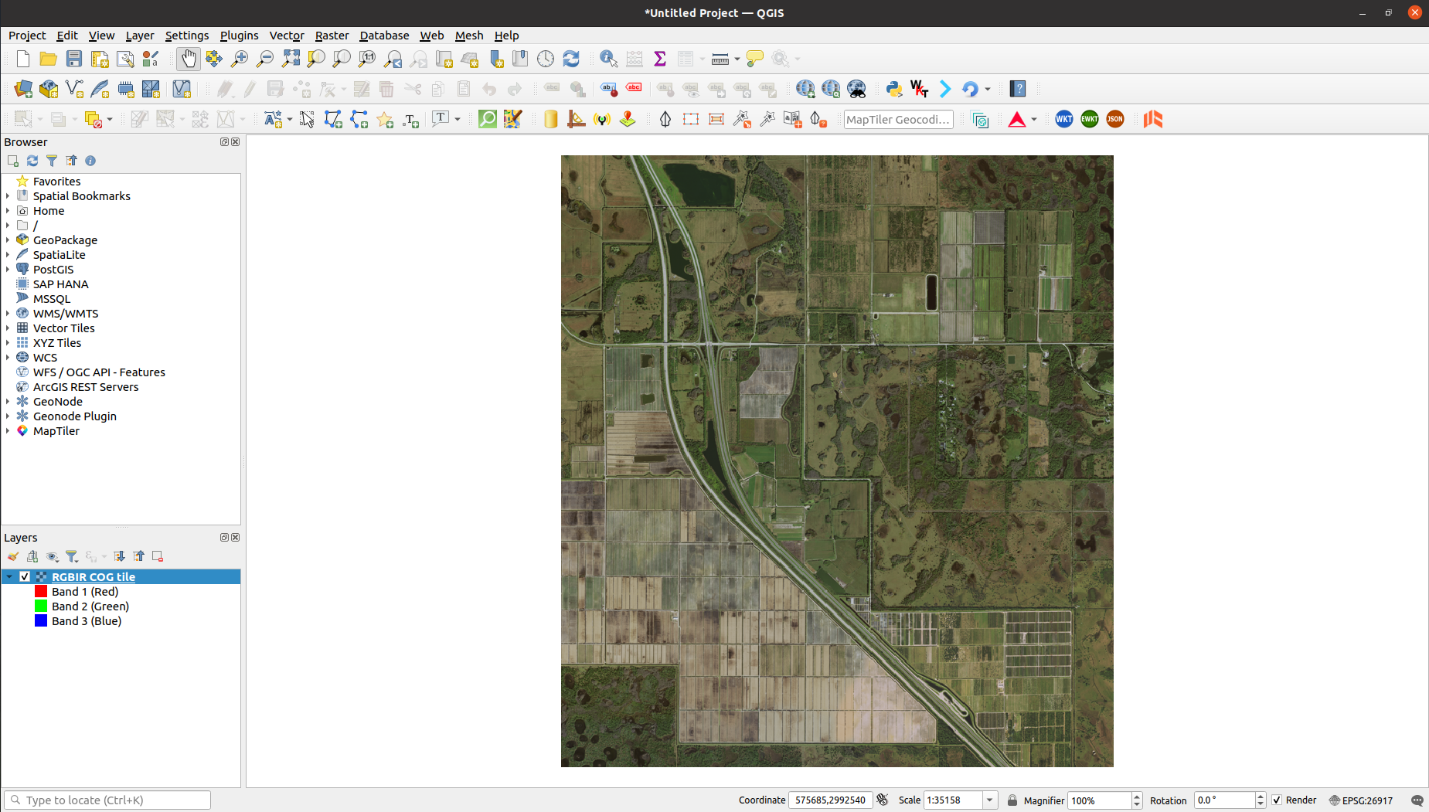
Task: Open the Plugins menu
Action: [x=239, y=36]
